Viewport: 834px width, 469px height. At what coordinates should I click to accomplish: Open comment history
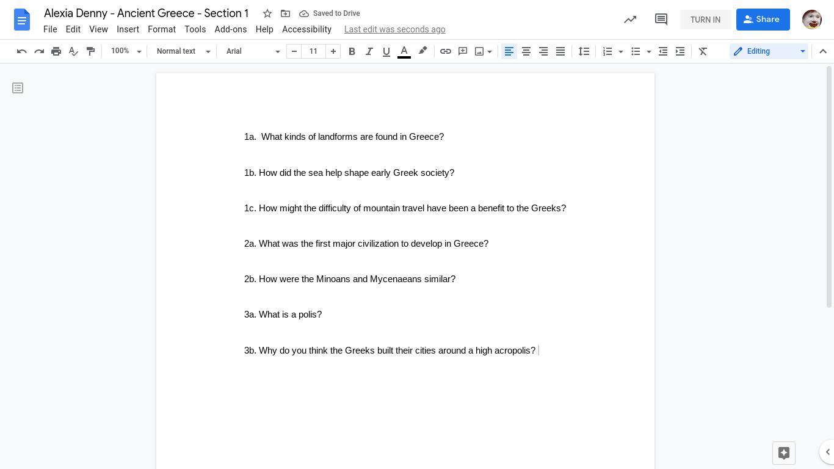click(661, 20)
